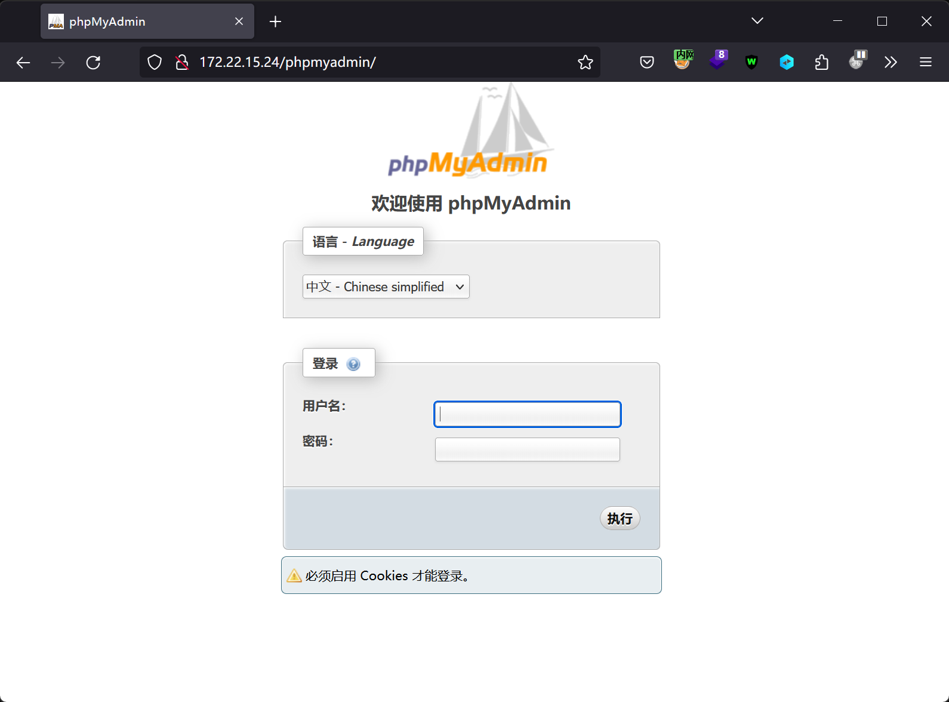
Task: Open the 内网 proxy extension icon
Action: pos(683,60)
